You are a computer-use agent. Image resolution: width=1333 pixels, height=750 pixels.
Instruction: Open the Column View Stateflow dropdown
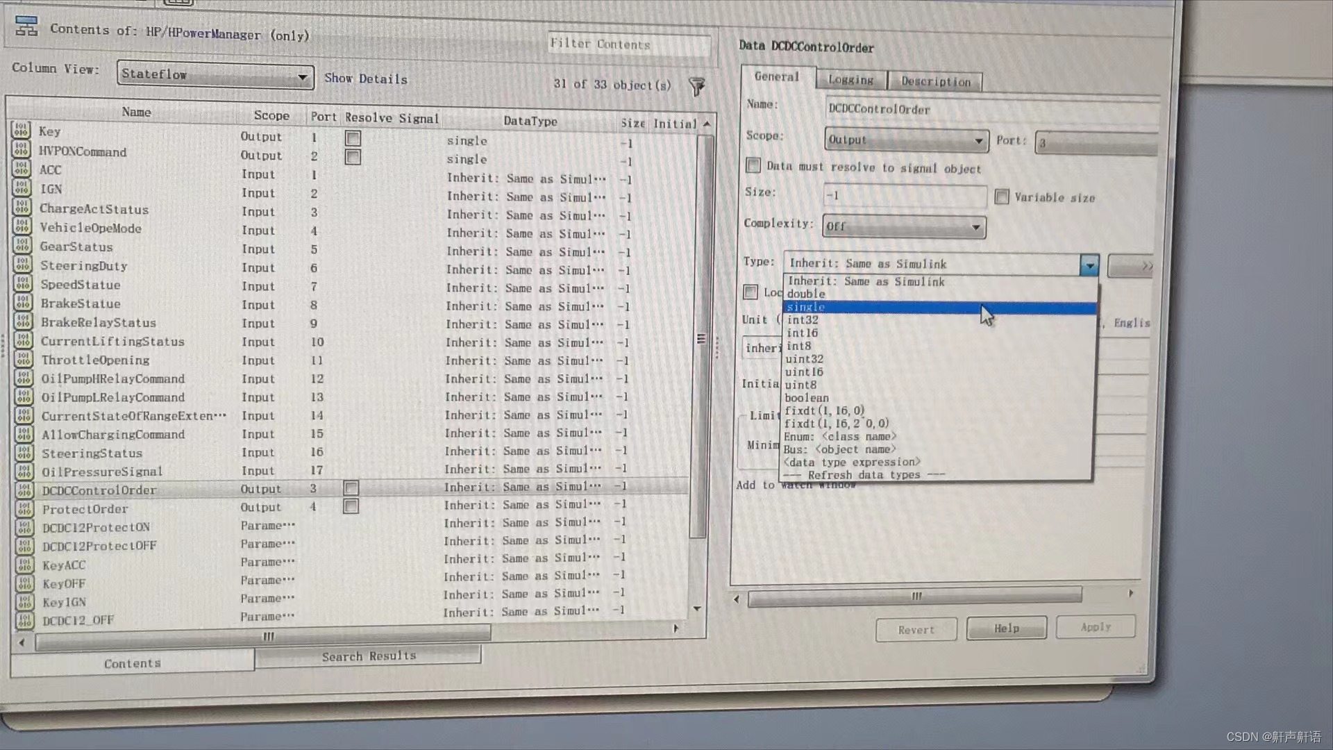point(215,75)
